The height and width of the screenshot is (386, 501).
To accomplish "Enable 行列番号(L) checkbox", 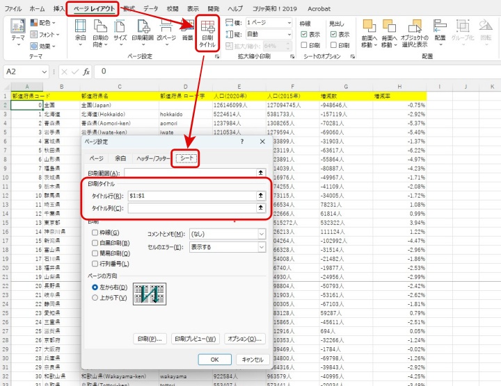I will (95, 264).
